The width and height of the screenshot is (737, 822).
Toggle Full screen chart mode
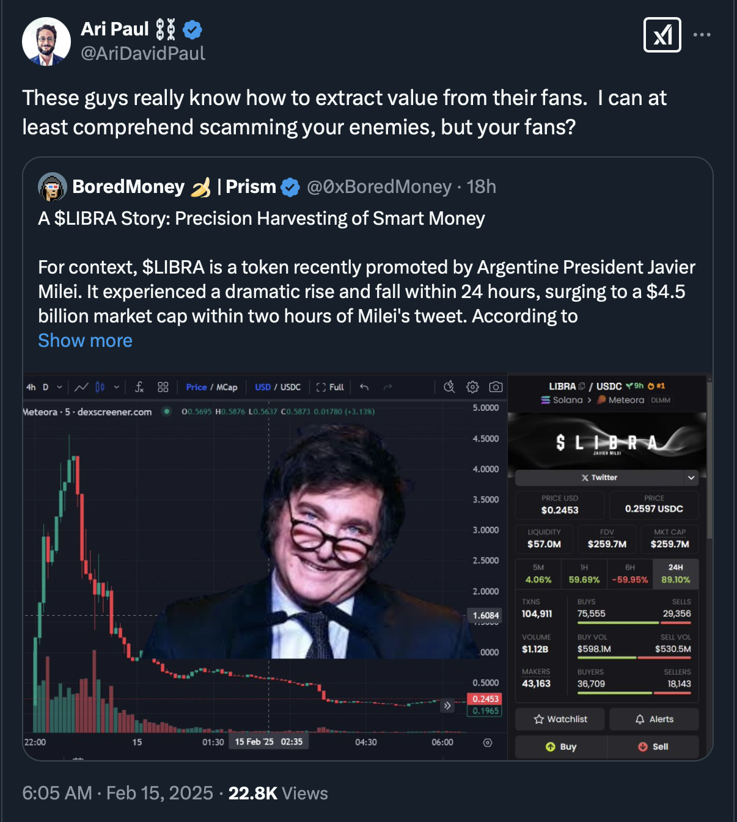331,387
